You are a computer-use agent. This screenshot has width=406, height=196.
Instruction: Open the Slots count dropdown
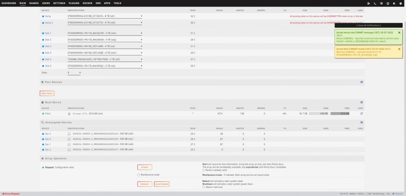coord(74,72)
